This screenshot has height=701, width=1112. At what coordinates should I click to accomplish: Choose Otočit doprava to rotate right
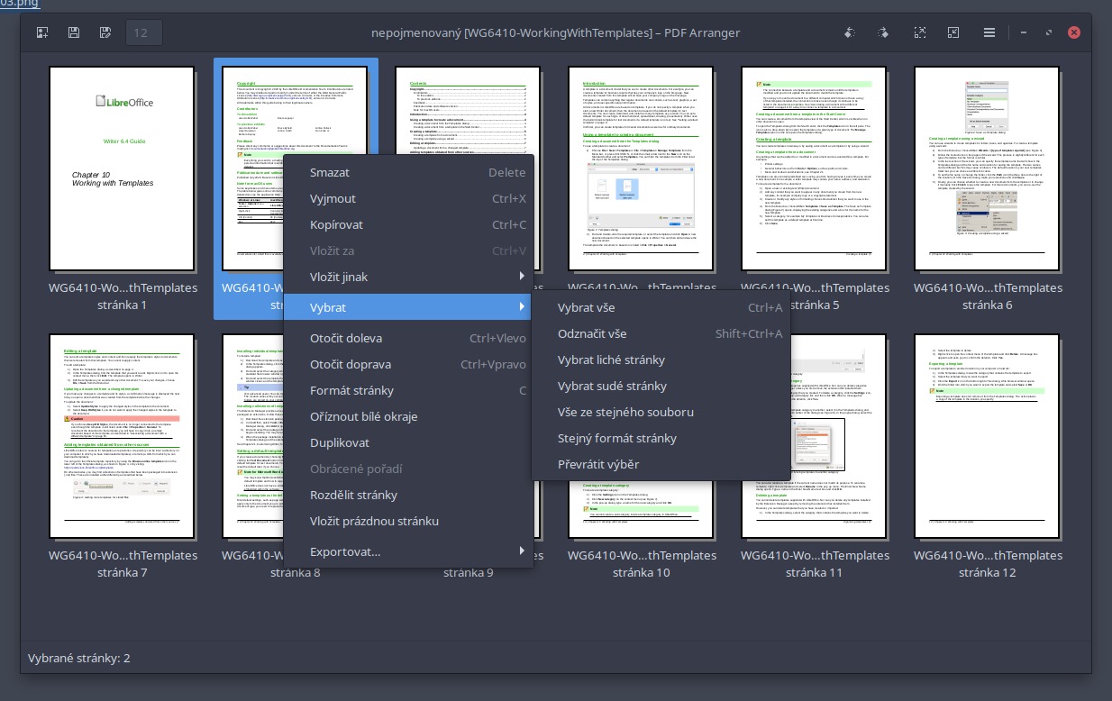pos(409,364)
